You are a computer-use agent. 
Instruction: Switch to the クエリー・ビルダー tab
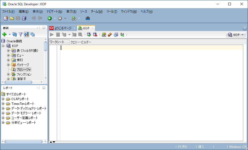(x=81, y=42)
